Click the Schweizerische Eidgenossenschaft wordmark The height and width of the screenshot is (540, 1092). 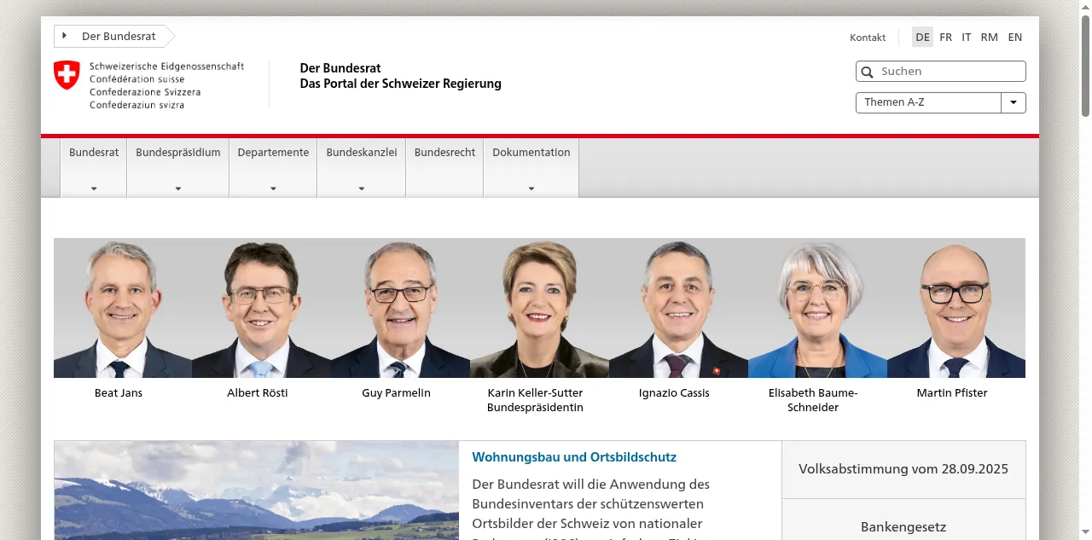[166, 85]
